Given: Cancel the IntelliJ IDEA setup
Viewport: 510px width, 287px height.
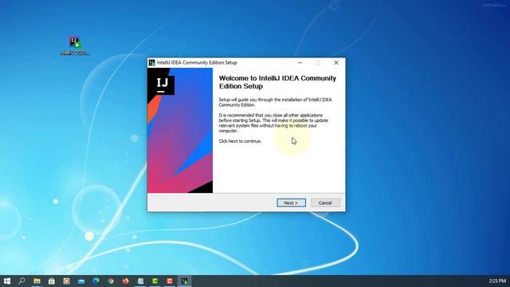Looking at the screenshot, I should tap(325, 202).
